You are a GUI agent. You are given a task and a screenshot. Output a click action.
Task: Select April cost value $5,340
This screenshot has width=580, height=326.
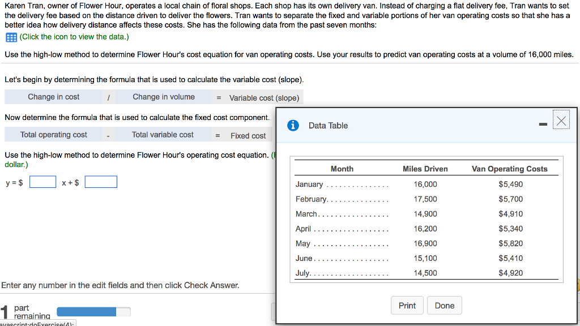click(x=510, y=229)
